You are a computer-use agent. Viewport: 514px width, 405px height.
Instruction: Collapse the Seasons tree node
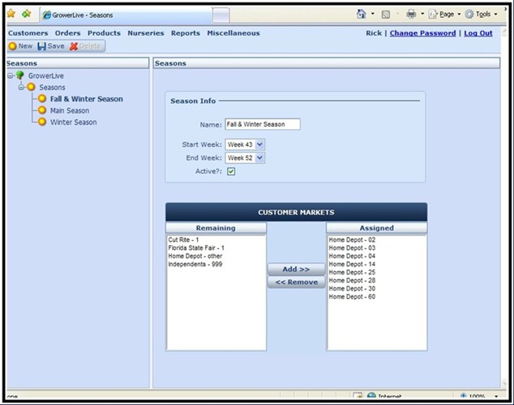22,87
